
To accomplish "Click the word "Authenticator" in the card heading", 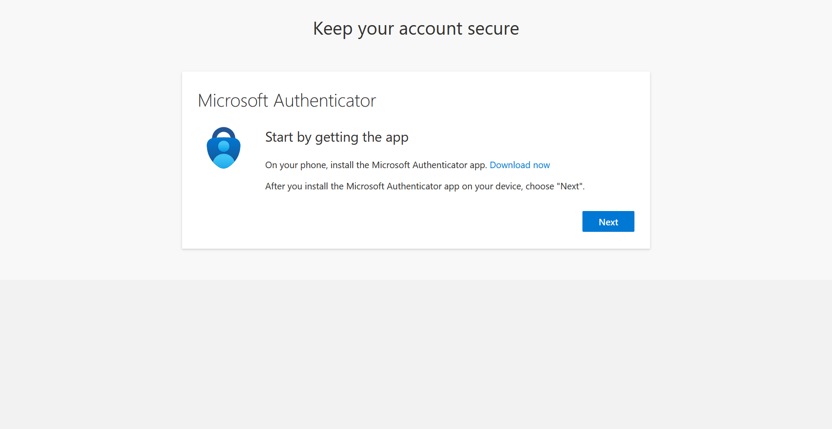I will 325,101.
